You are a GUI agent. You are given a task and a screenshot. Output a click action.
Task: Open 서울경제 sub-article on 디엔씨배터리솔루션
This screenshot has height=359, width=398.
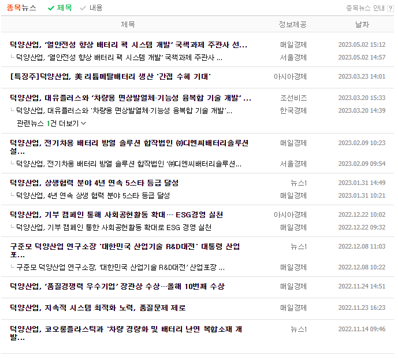point(129,164)
